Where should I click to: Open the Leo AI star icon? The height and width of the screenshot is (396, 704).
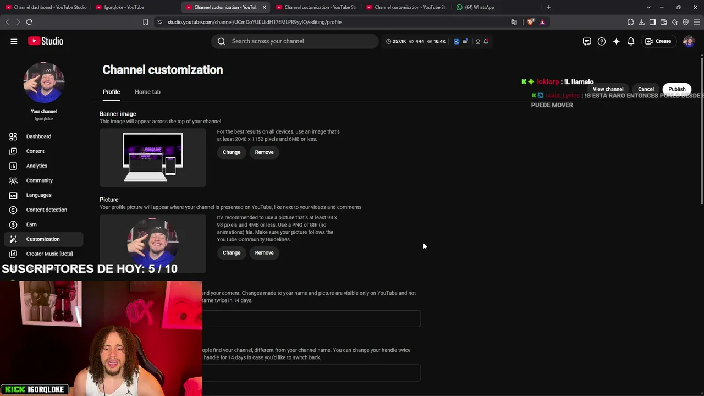coord(674,22)
